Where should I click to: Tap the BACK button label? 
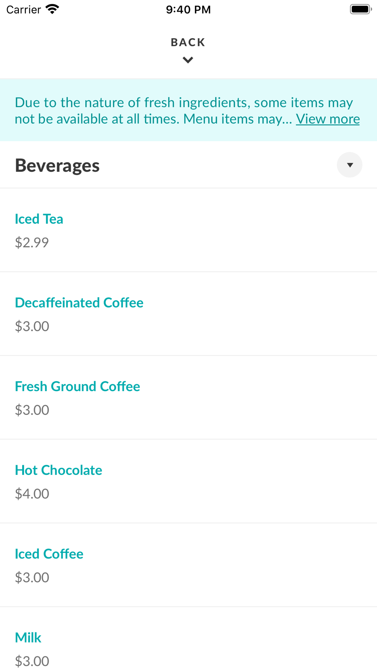click(188, 42)
